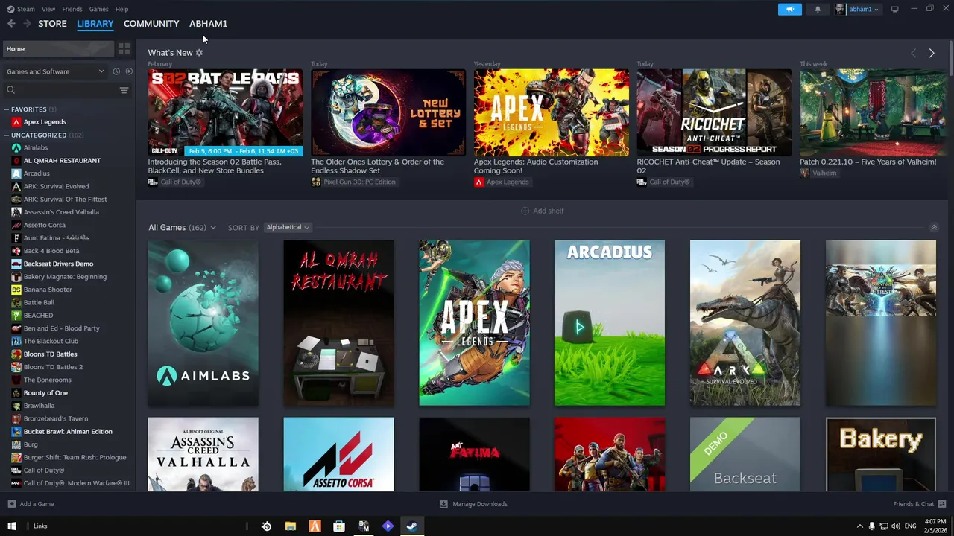The height and width of the screenshot is (536, 954).
Task: Open the Help menu
Action: coord(121,9)
